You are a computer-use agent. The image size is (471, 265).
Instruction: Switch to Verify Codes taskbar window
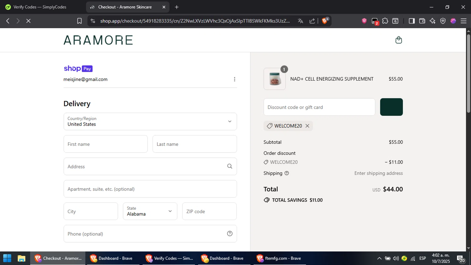point(169,258)
